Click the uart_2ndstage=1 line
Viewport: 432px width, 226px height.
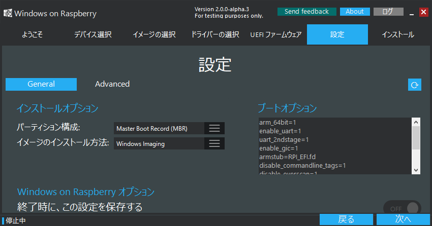(x=284, y=140)
